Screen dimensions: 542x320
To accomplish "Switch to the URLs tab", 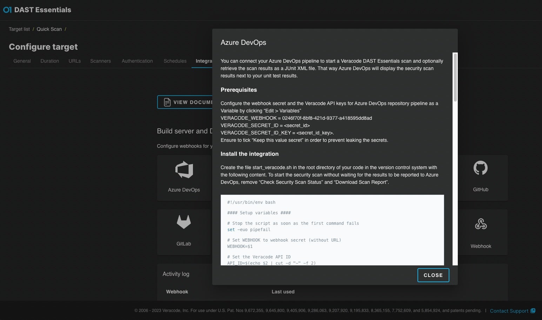I will (x=75, y=61).
